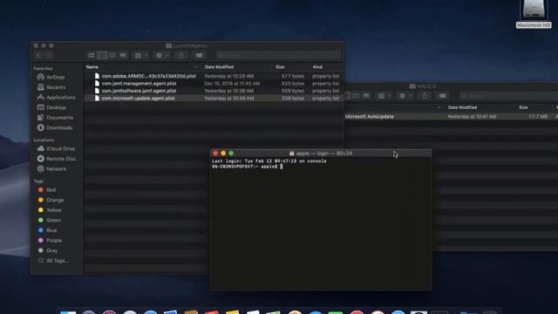Open the gear action menu in LaunchAgents toolbar
This screenshot has width=558, height=314.
coord(161,55)
